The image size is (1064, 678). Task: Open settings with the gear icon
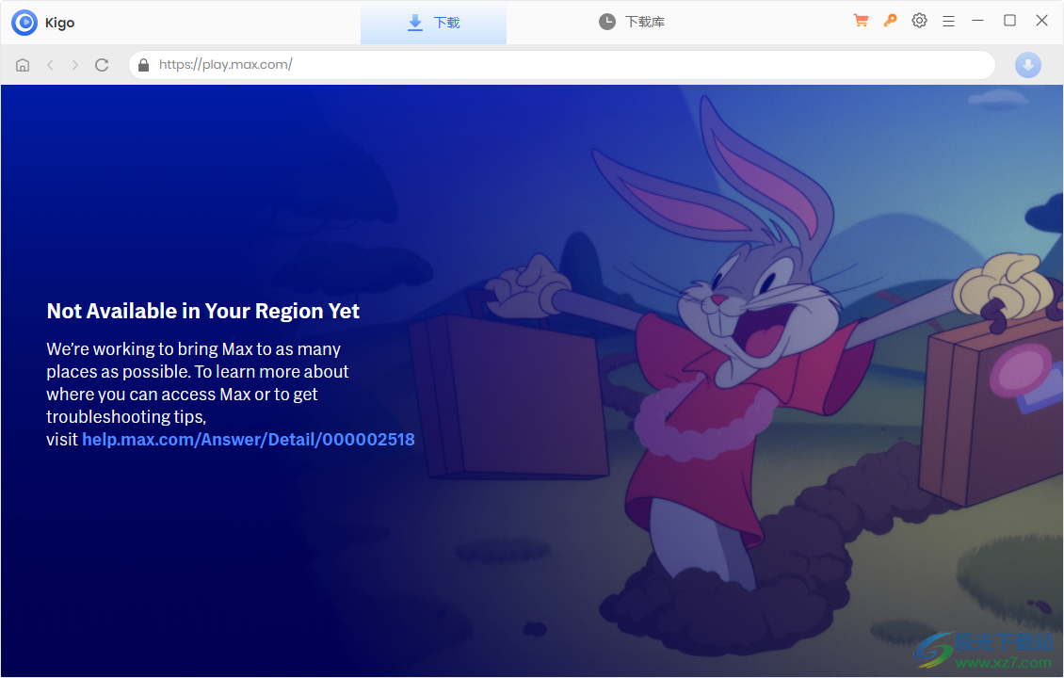(919, 21)
